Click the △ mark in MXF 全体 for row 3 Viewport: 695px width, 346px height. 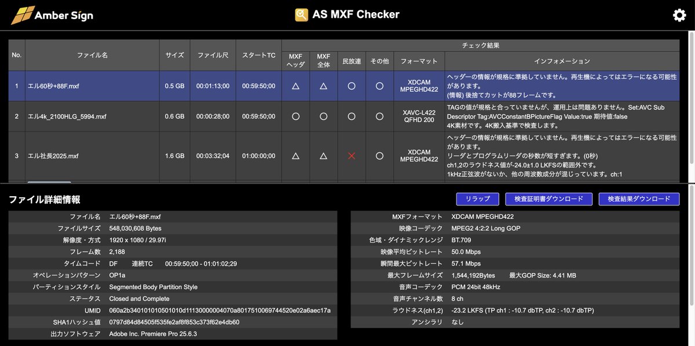pyautogui.click(x=323, y=156)
